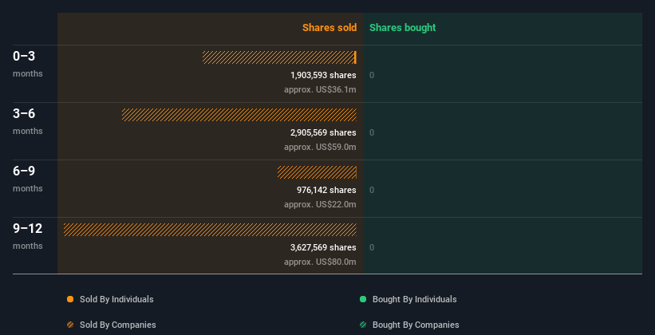Click the approx. US$36.1m amount
The height and width of the screenshot is (335, 655).
pyautogui.click(x=320, y=90)
